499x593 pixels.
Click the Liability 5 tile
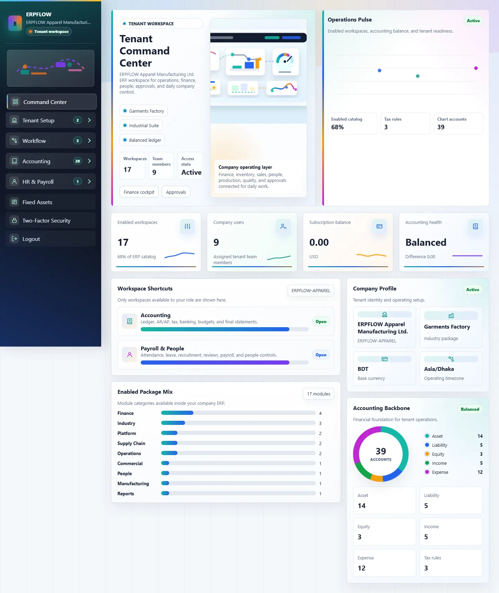point(451,500)
